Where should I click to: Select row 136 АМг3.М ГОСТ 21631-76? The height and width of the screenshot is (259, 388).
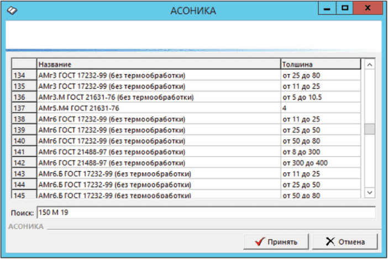(x=159, y=97)
